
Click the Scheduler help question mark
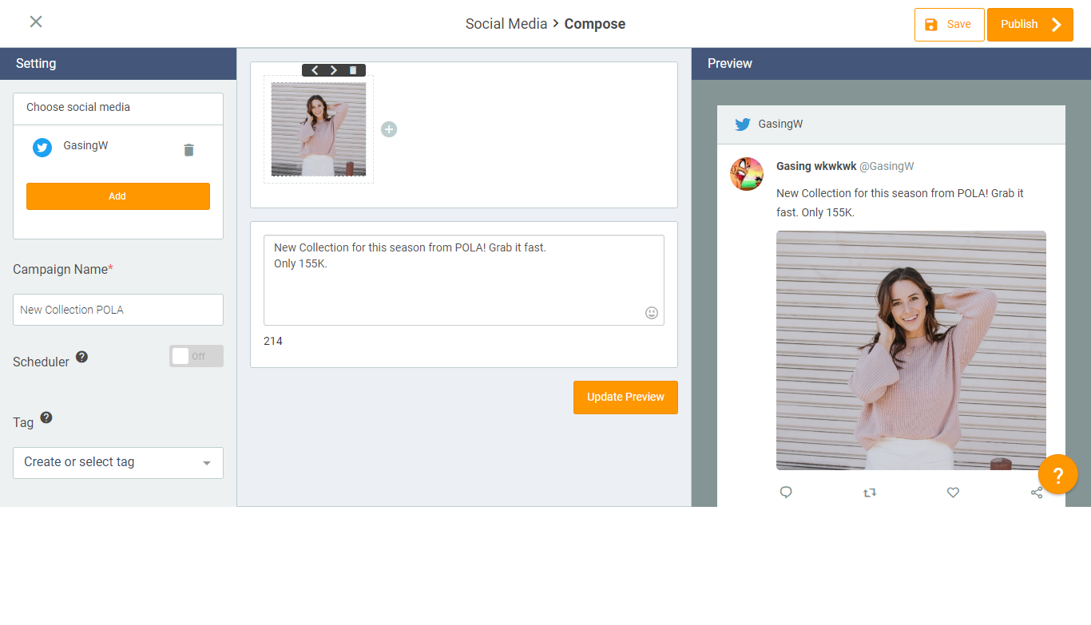(x=81, y=357)
